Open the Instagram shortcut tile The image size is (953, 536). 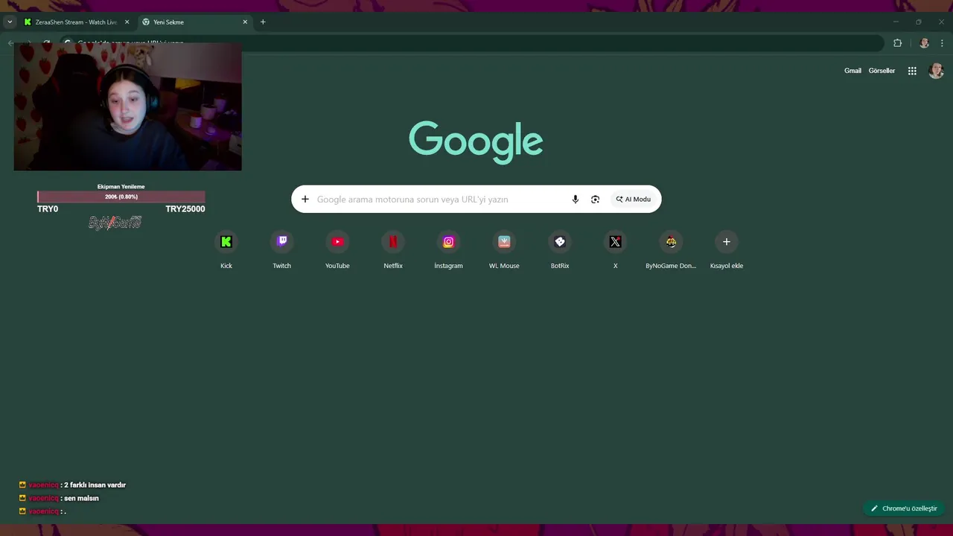pyautogui.click(x=448, y=250)
